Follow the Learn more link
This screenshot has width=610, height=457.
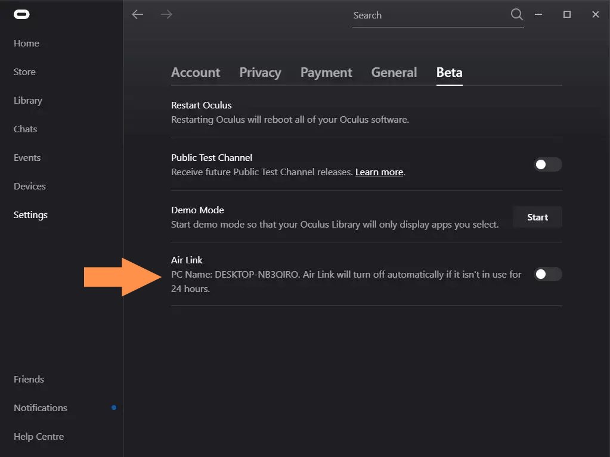[379, 172]
